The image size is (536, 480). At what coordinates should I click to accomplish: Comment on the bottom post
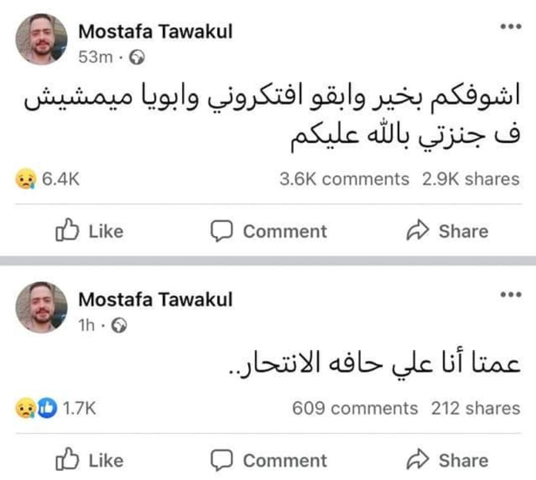tap(268, 460)
